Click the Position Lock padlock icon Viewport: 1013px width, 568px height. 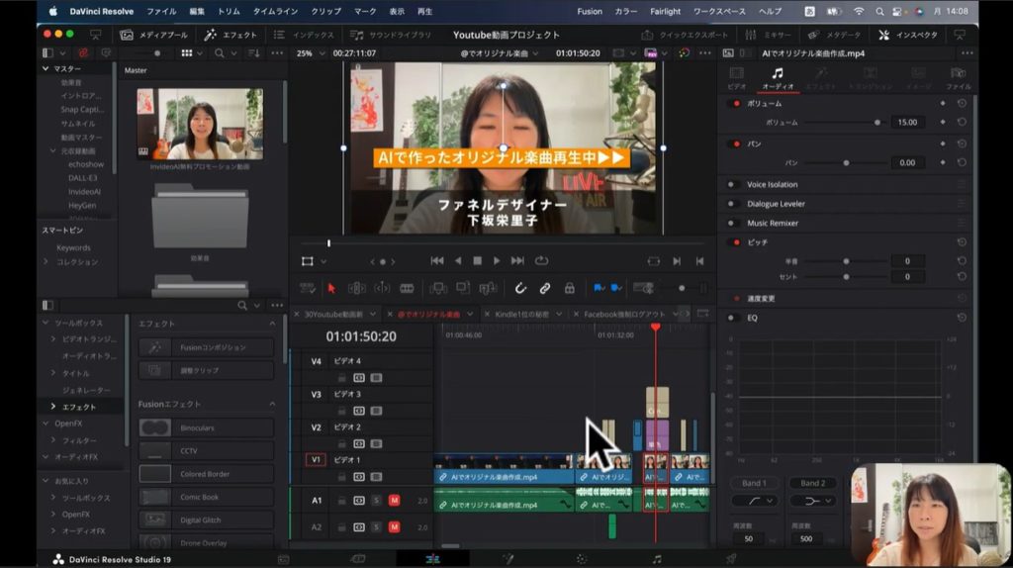point(569,288)
